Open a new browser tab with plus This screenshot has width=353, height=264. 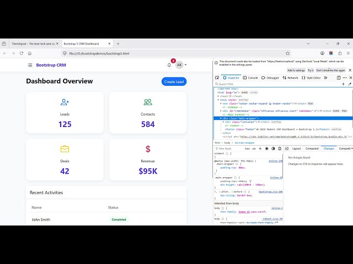[118, 44]
